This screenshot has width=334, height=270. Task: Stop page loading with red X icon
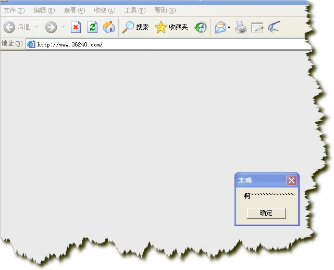pyautogui.click(x=76, y=27)
